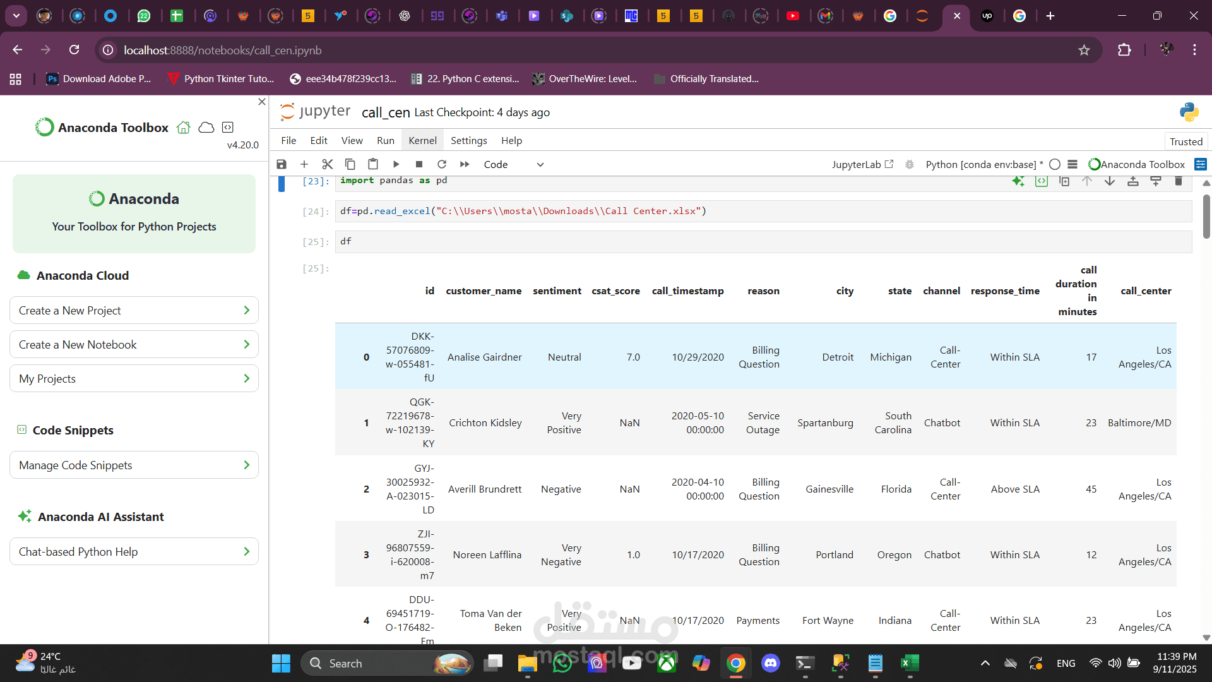Open the tab search dropdown arrow

coord(16,16)
